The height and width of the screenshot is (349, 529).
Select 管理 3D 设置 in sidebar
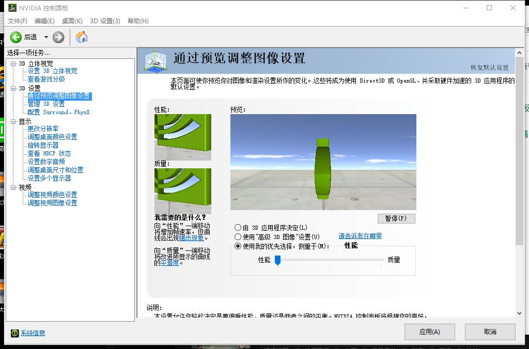coord(45,103)
